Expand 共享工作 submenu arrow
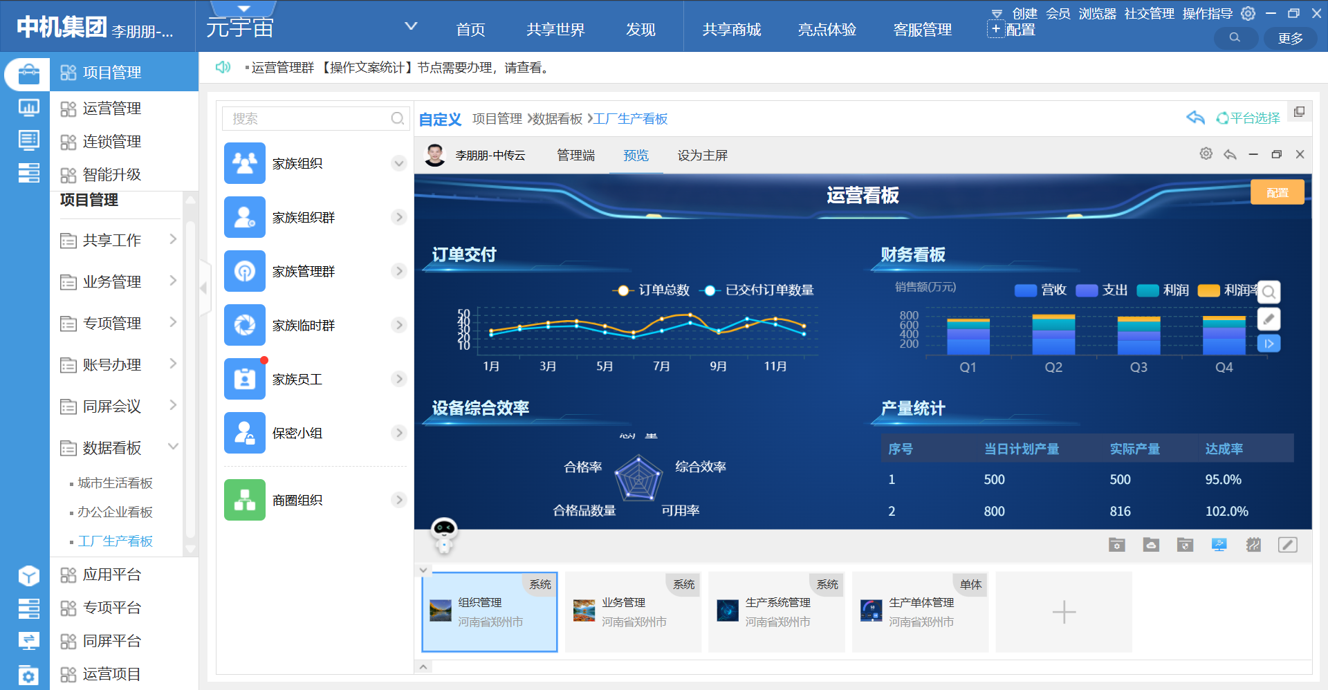 (173, 240)
